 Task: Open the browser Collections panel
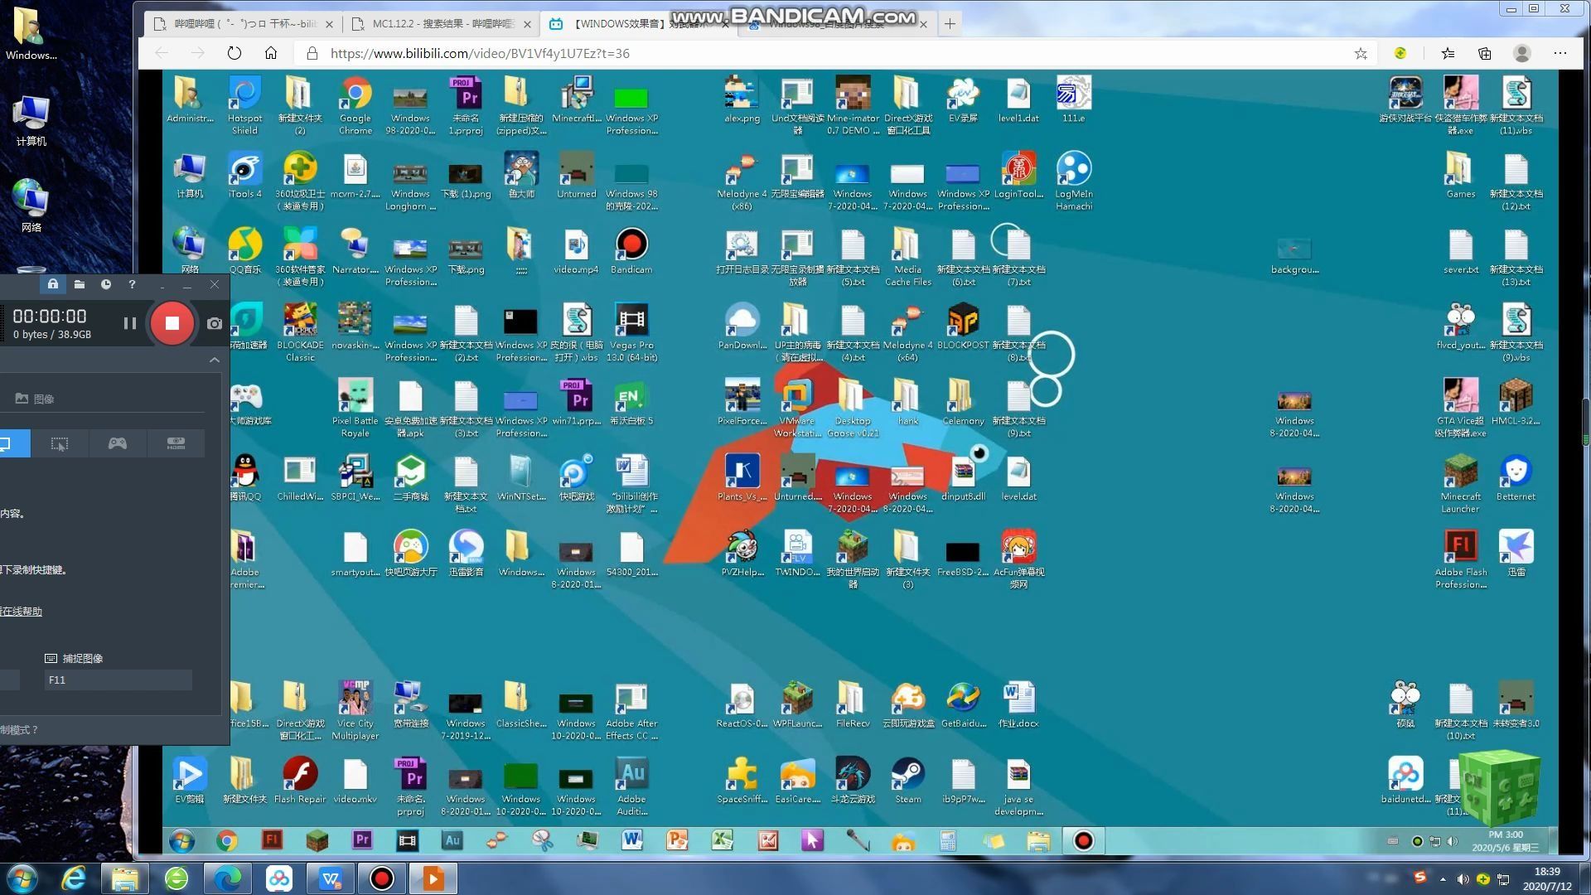1485,53
